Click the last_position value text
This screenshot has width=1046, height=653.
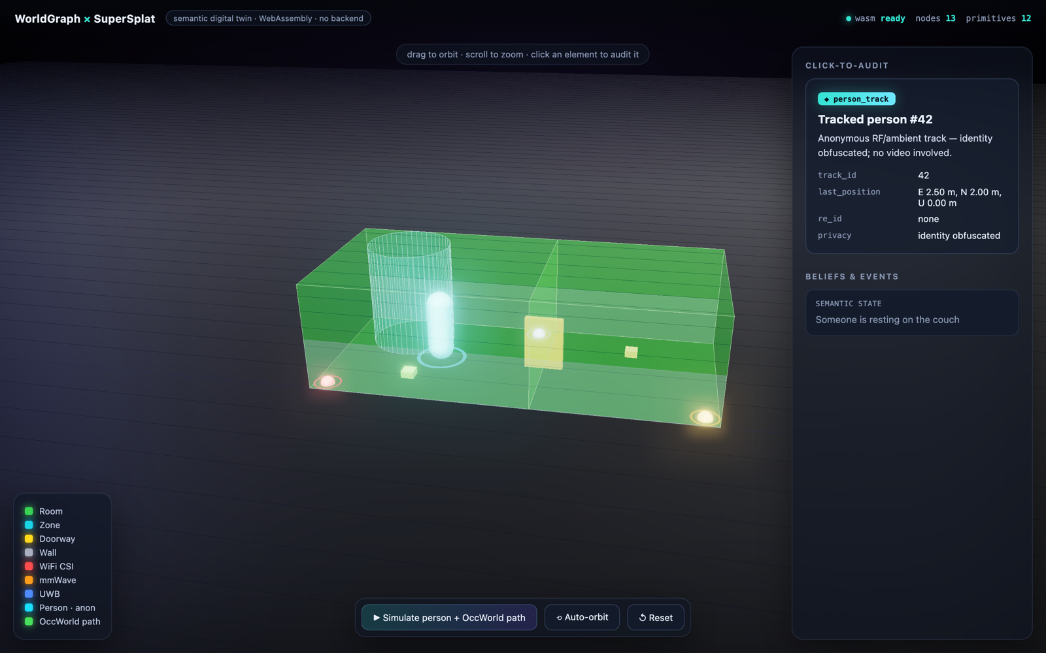[x=960, y=197]
